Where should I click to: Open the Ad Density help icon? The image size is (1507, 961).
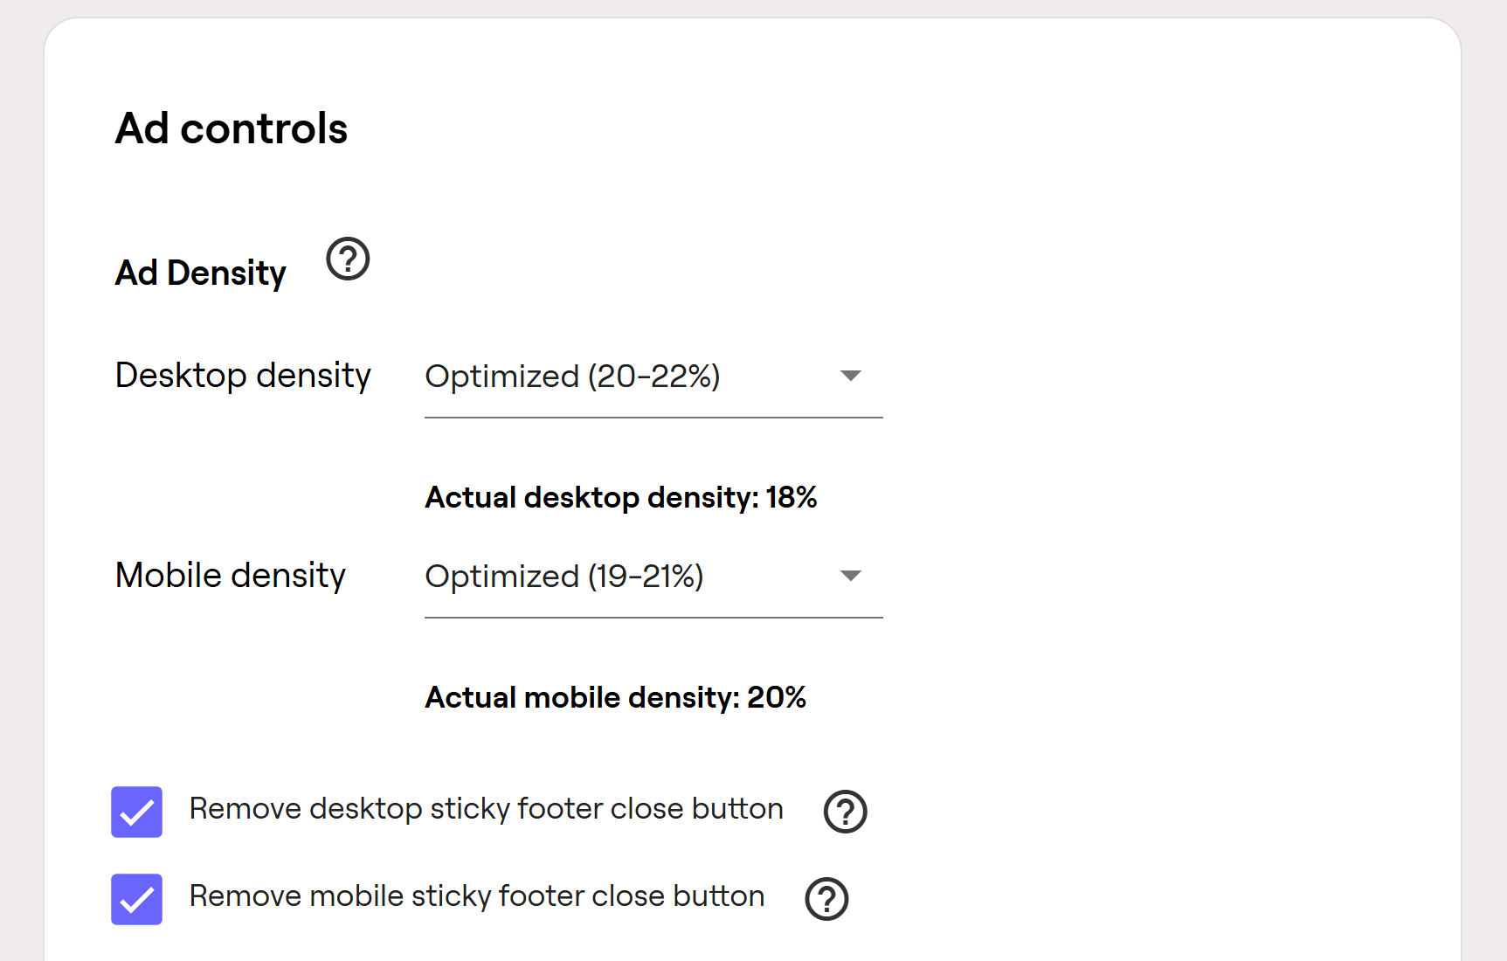(348, 259)
